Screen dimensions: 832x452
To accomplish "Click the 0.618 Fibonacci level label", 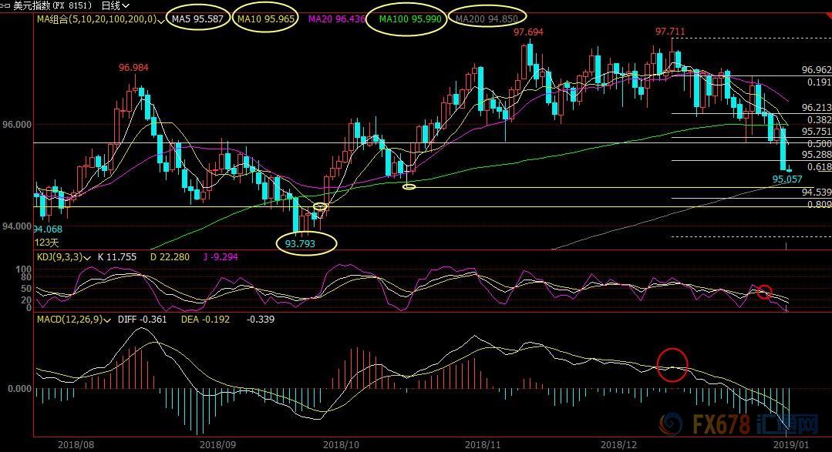I will pos(818,166).
